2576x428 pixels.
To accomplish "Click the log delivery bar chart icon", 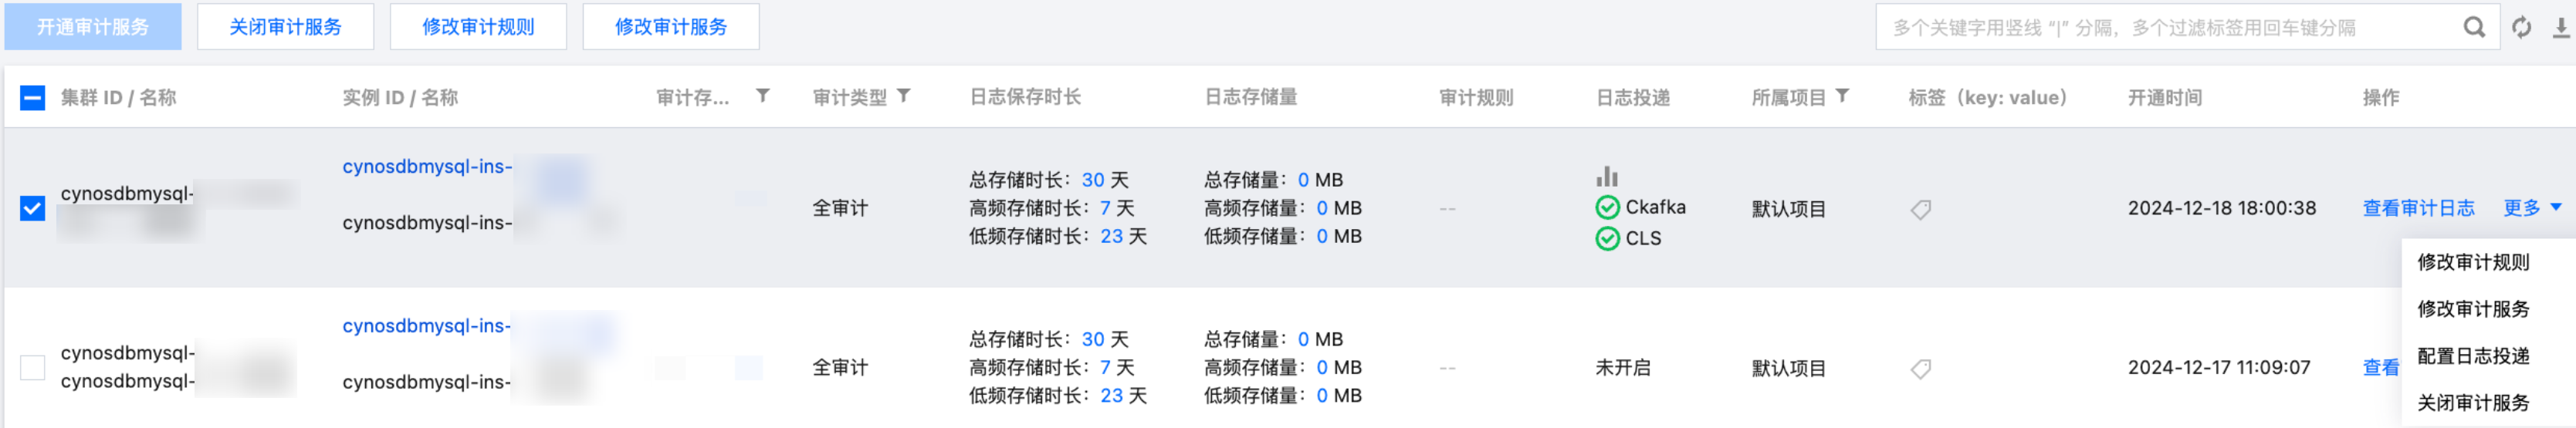I will pos(1606,176).
